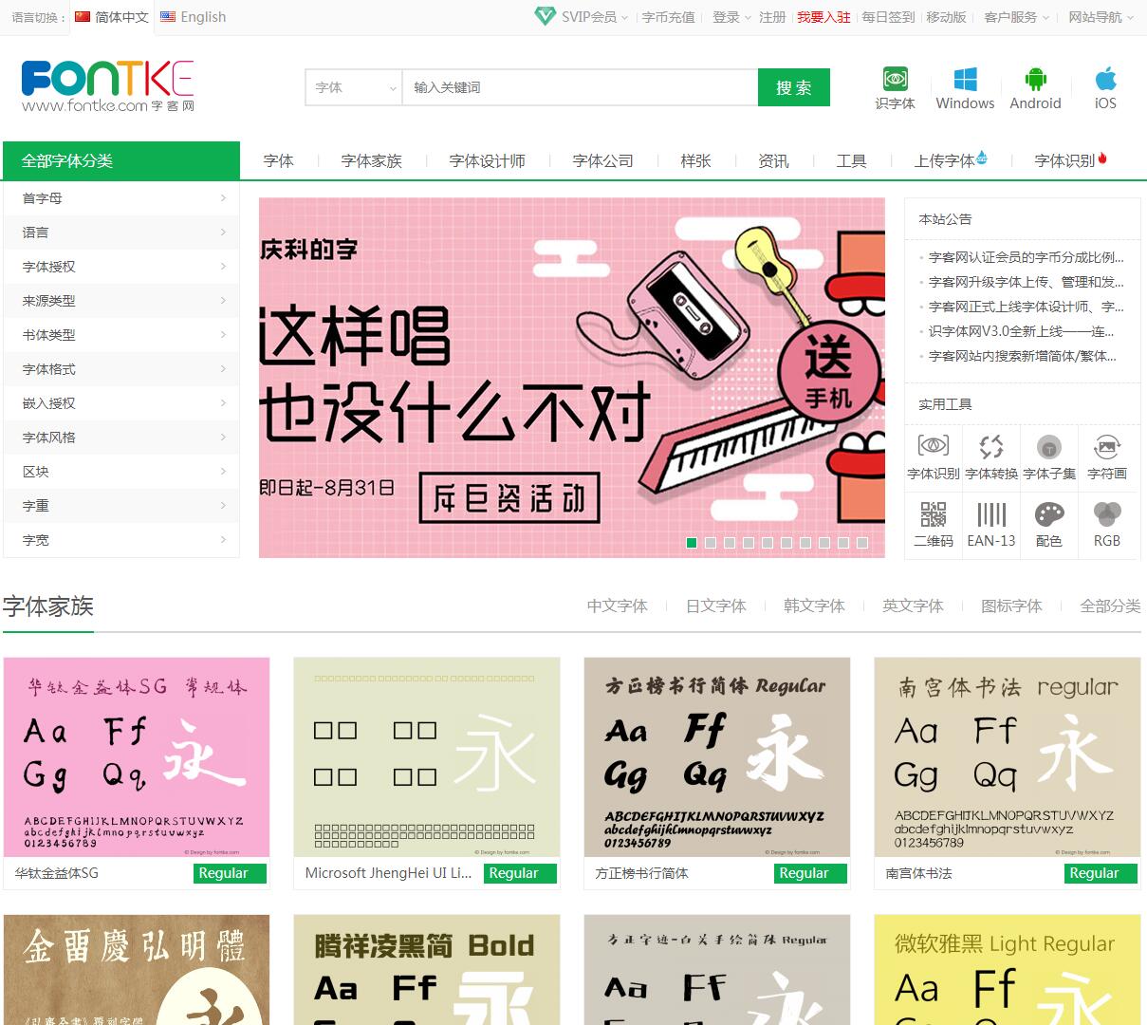Open the 识字体 font recognition icon
Image resolution: width=1147 pixels, height=1025 pixels.
(x=895, y=79)
